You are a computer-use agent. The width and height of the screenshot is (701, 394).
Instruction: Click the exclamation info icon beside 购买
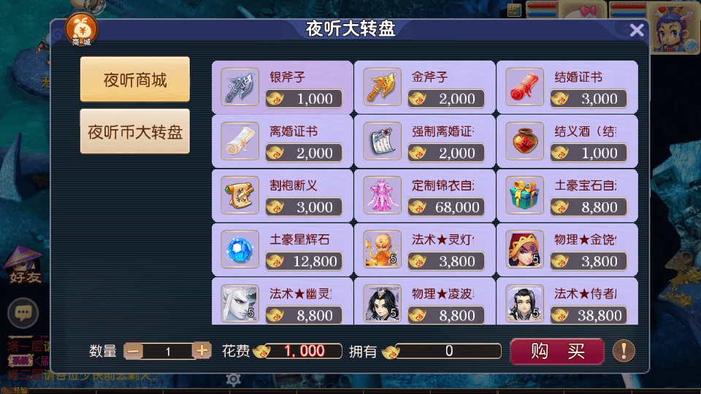624,351
